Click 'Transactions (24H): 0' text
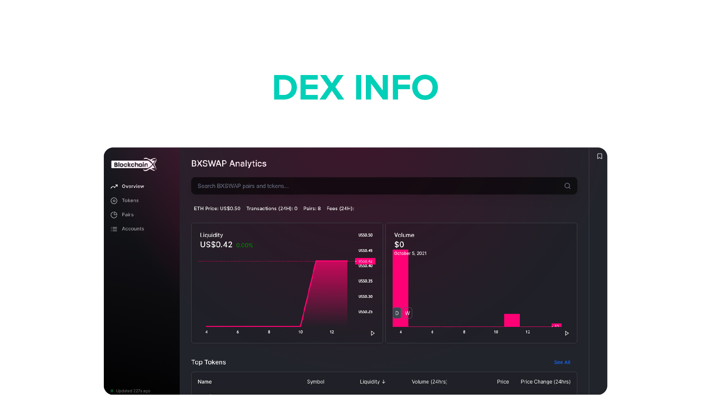This screenshot has height=418, width=711. [x=272, y=209]
